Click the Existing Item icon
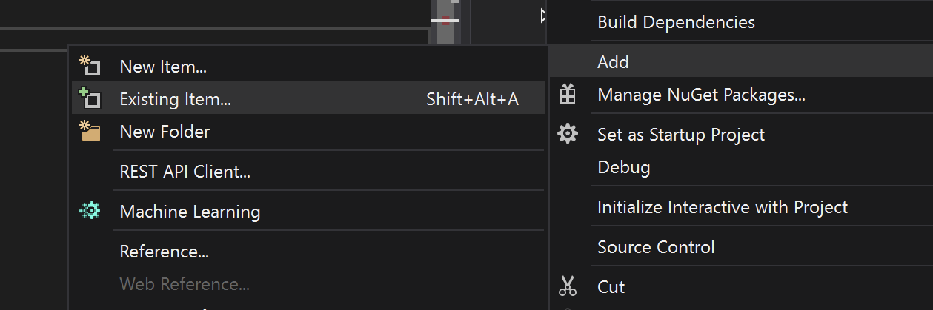The height and width of the screenshot is (310, 933). pos(90,98)
